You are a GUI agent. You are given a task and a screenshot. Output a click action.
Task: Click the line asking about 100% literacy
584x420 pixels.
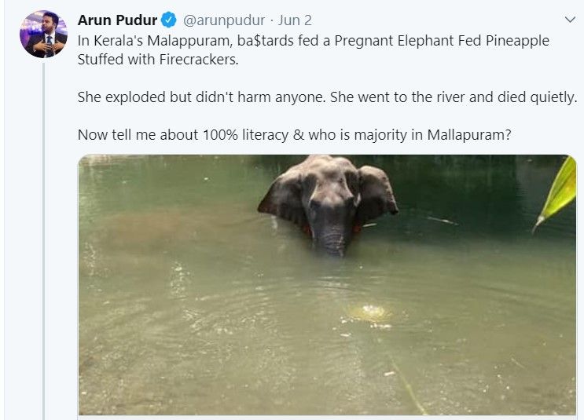click(x=294, y=134)
